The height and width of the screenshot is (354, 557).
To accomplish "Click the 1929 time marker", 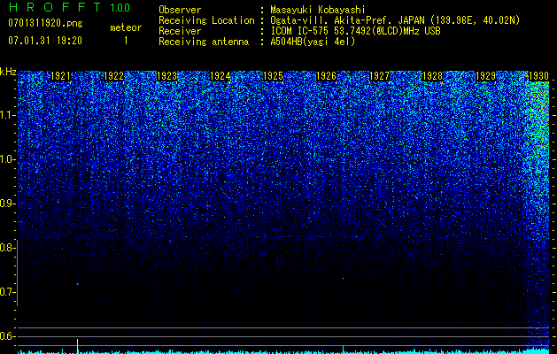I will pyautogui.click(x=485, y=76).
